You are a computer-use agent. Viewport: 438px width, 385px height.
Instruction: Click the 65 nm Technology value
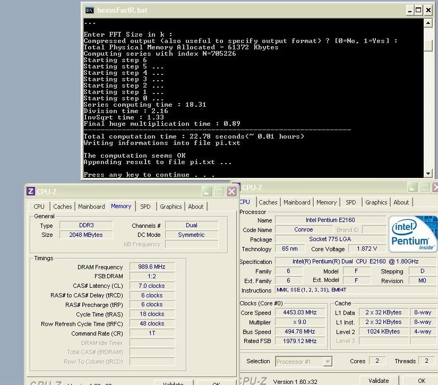[x=290, y=249]
